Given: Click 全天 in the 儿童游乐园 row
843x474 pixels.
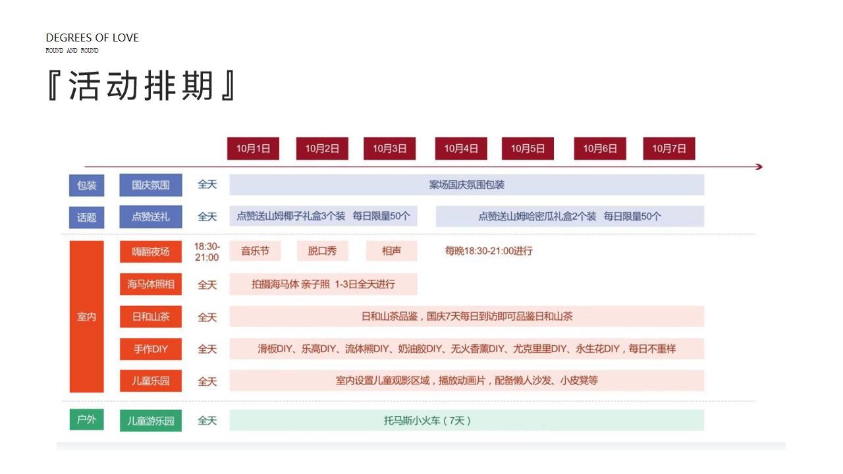Looking at the screenshot, I should 207,420.
